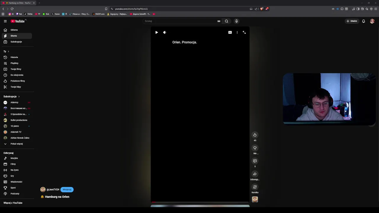
Task: Toggle closed captions on the Short
Action: (230, 32)
